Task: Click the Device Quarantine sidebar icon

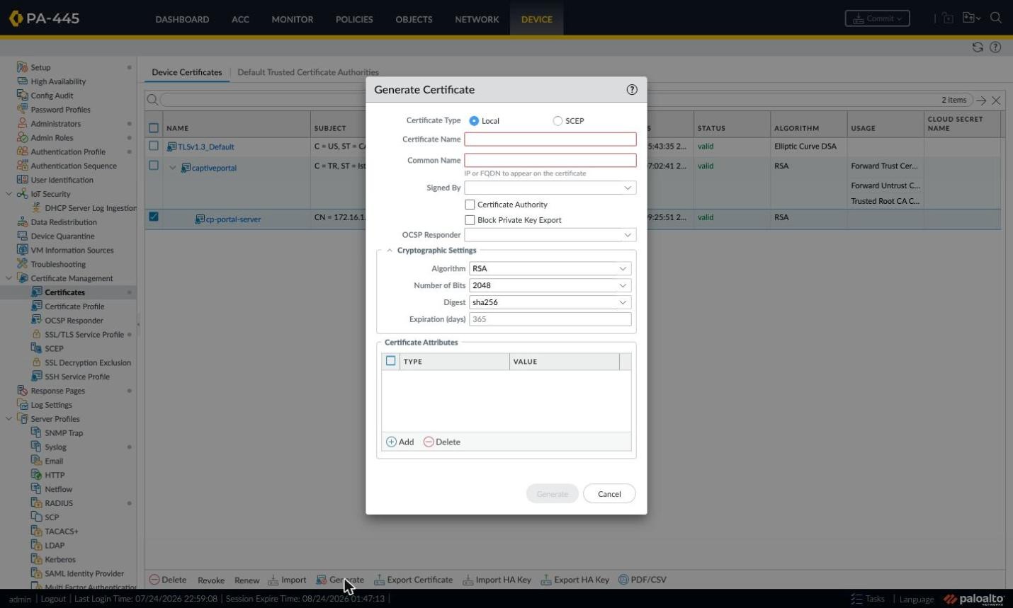Action: click(22, 236)
